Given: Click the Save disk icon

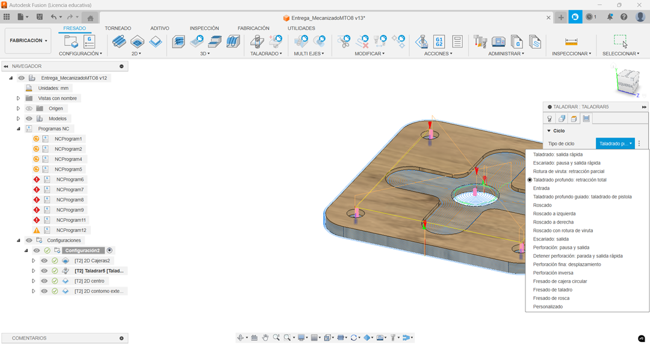Looking at the screenshot, I should pyautogui.click(x=39, y=17).
